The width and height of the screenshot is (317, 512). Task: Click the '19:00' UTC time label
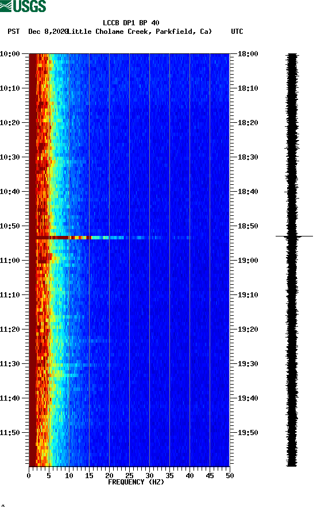tap(248, 260)
